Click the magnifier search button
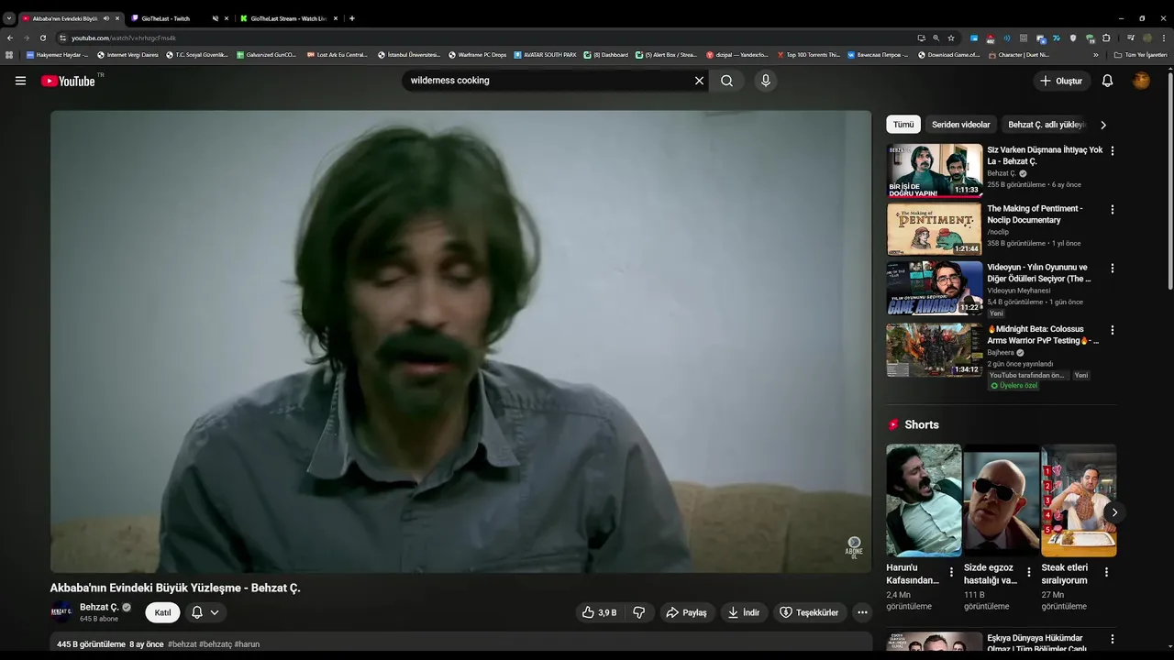1174x660 pixels. pyautogui.click(x=726, y=81)
